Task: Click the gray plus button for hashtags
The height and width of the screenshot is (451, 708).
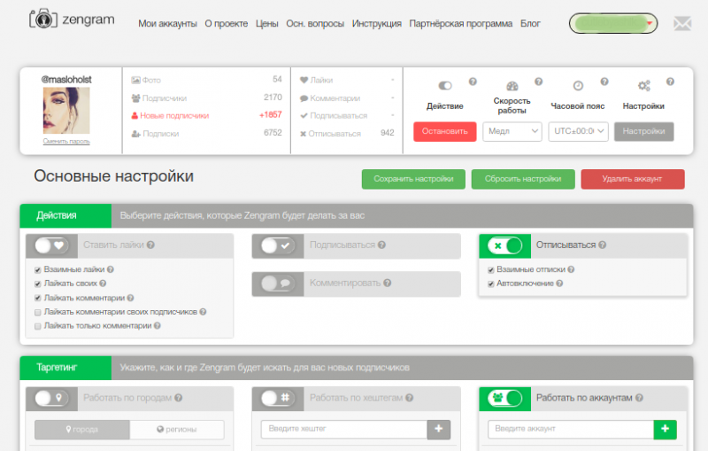Action: [x=438, y=429]
